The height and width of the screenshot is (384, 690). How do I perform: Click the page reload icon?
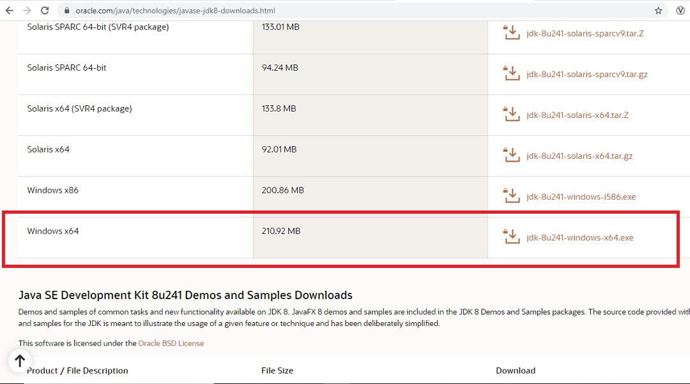pos(43,10)
